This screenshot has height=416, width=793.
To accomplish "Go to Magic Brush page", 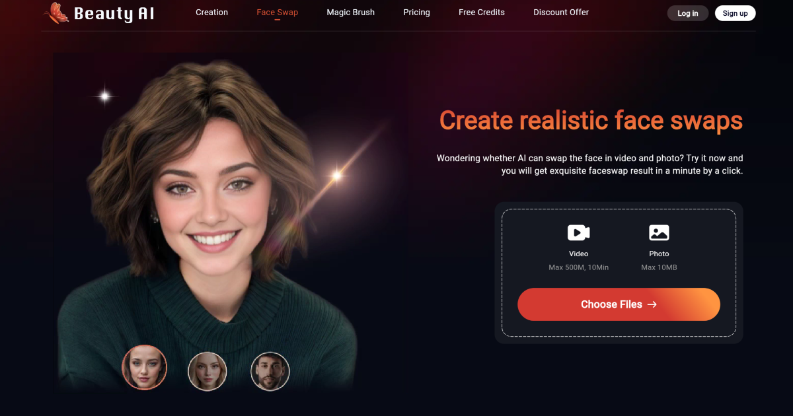I will click(350, 13).
